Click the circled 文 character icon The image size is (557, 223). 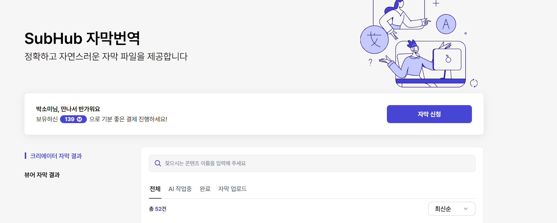(x=374, y=39)
